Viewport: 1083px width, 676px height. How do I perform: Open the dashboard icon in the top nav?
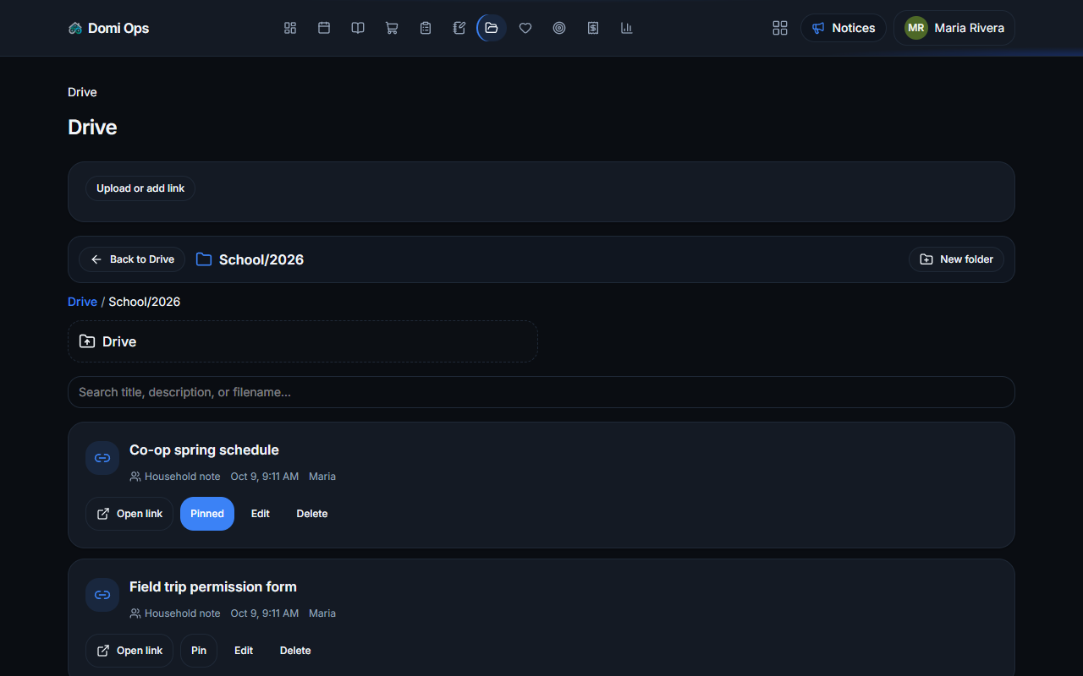(290, 28)
